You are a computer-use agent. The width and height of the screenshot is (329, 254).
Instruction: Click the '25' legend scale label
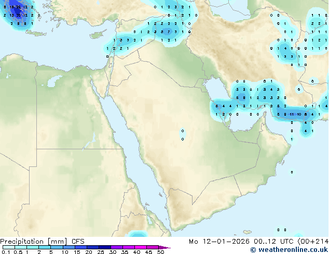click(101, 252)
